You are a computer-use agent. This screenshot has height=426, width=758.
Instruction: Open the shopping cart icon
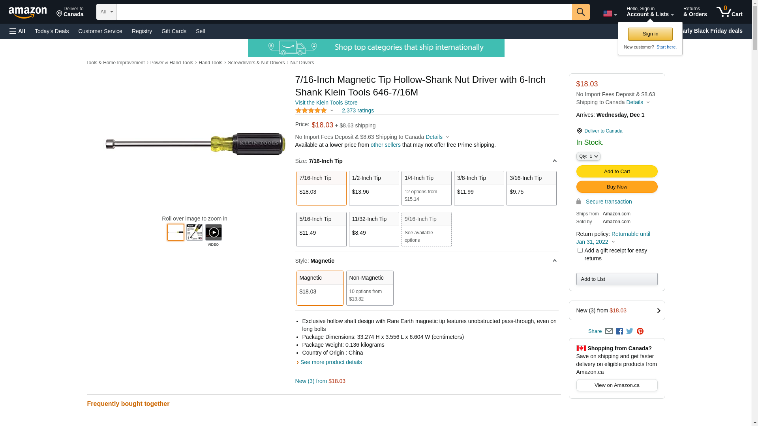(729, 12)
